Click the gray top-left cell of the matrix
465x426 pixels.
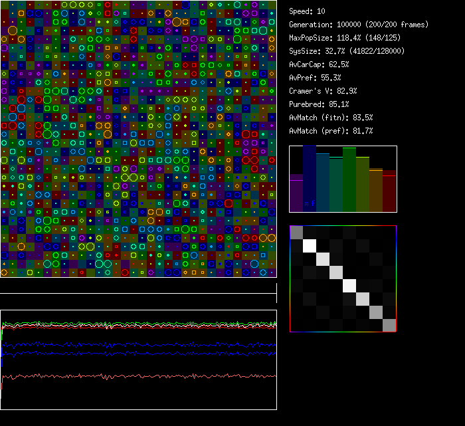(296, 232)
